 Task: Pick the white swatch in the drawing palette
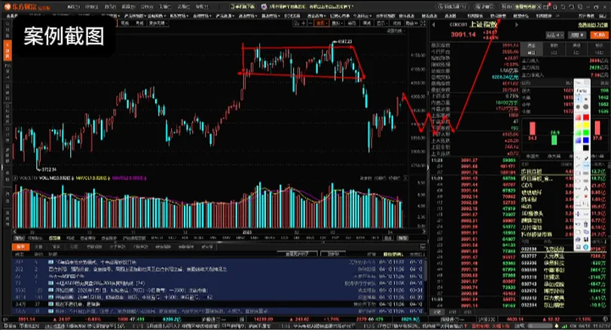(x=579, y=148)
